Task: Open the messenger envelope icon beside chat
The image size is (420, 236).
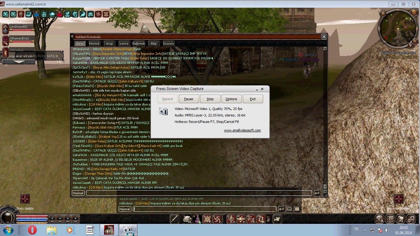Action: click(x=289, y=209)
